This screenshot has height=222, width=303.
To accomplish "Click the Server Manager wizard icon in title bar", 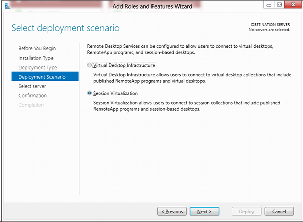I will pyautogui.click(x=8, y=6).
